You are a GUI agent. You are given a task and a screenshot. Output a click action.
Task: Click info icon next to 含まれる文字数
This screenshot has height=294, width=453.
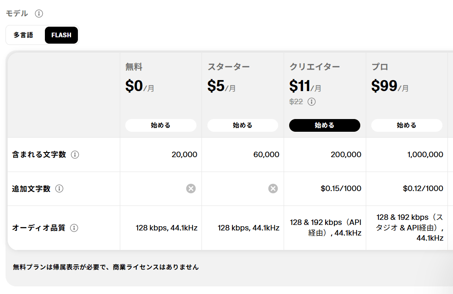pyautogui.click(x=75, y=155)
